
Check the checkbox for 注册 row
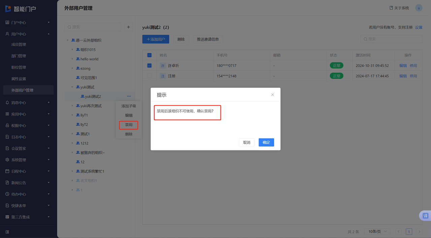[x=150, y=76]
